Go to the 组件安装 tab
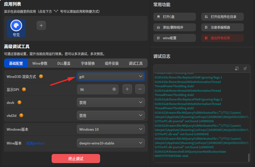This screenshot has width=255, height=167. 112,63
